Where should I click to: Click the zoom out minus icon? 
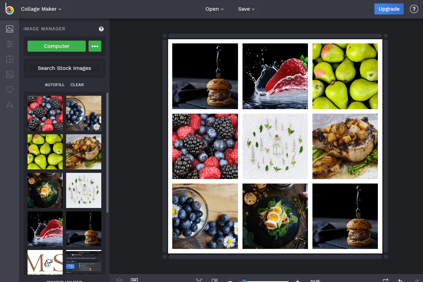230,280
